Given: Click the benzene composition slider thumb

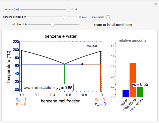Looking at the screenshot, I should 65,17.
